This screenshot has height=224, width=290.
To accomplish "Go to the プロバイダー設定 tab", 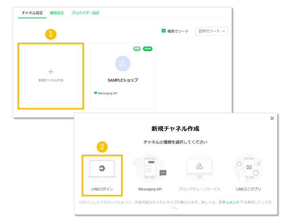I will click(x=85, y=13).
